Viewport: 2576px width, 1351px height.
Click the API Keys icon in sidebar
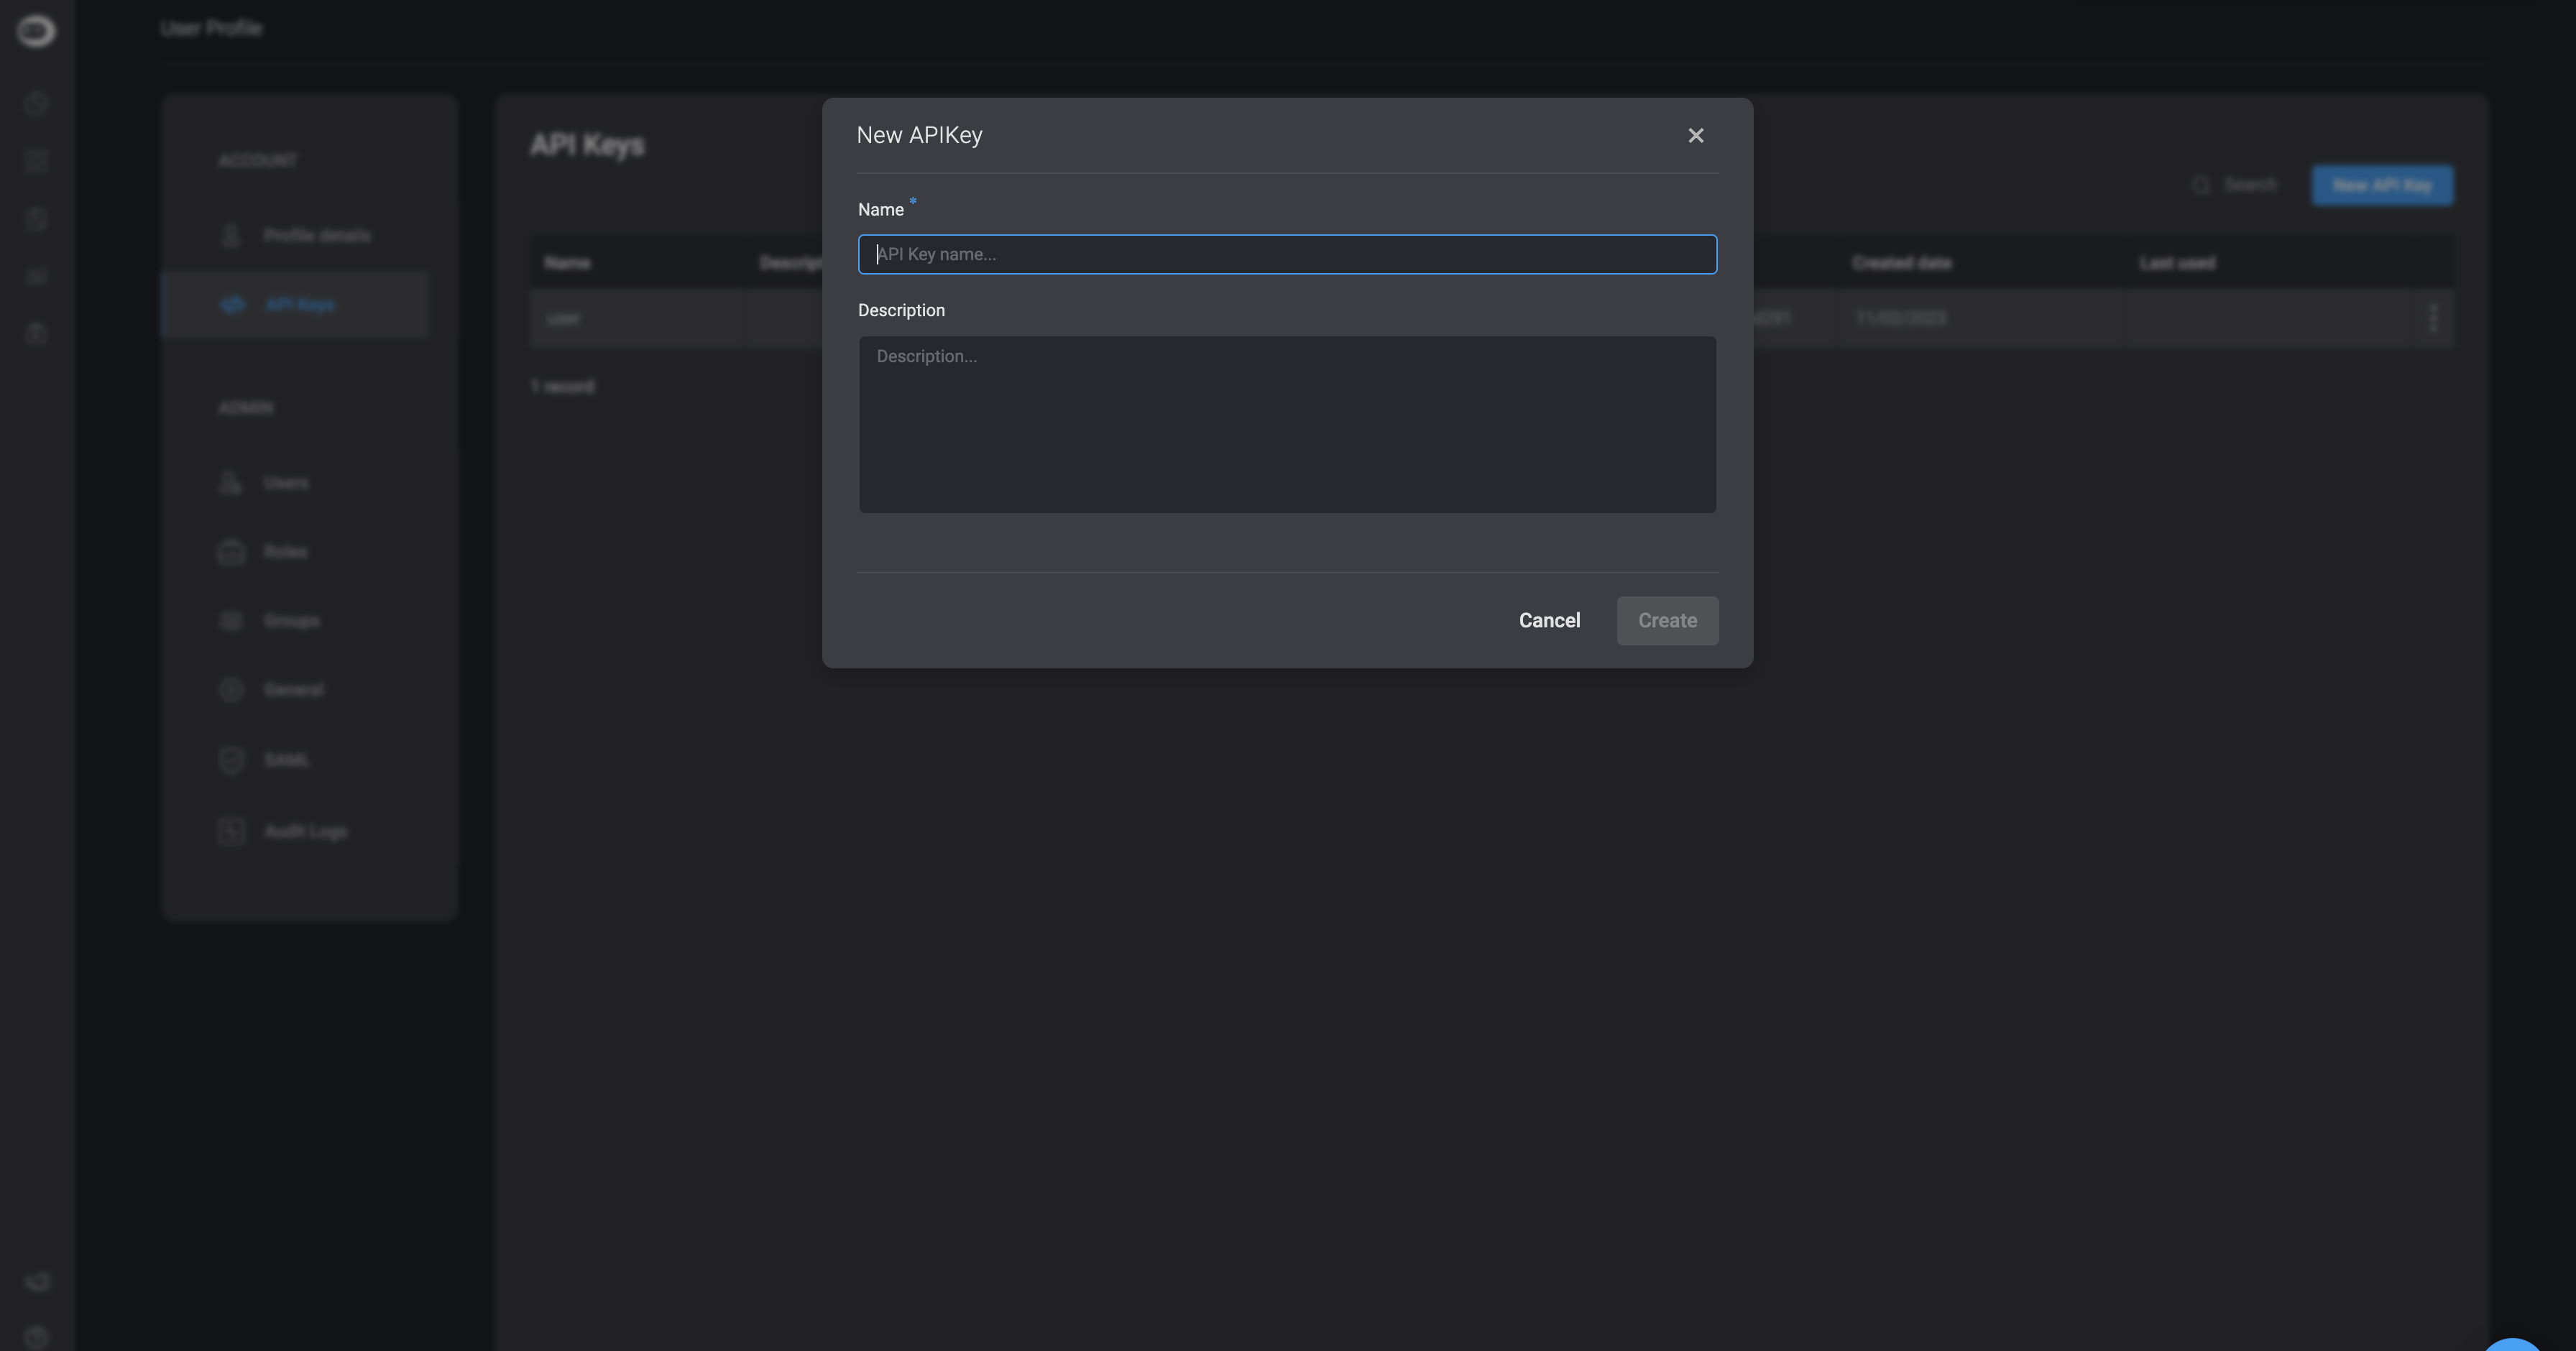[232, 304]
